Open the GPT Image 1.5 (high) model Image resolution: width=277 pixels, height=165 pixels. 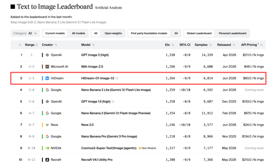96,102
